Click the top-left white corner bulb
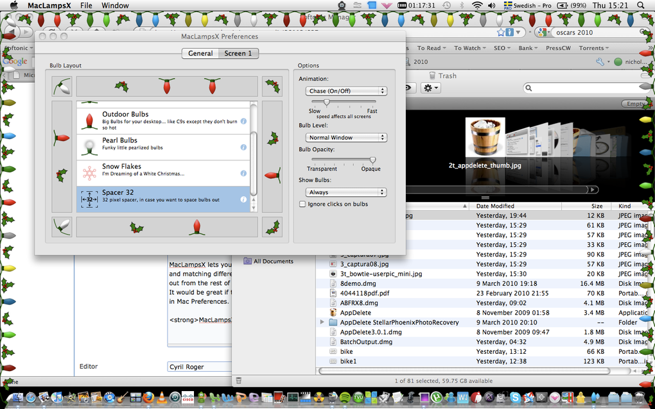 [62, 87]
